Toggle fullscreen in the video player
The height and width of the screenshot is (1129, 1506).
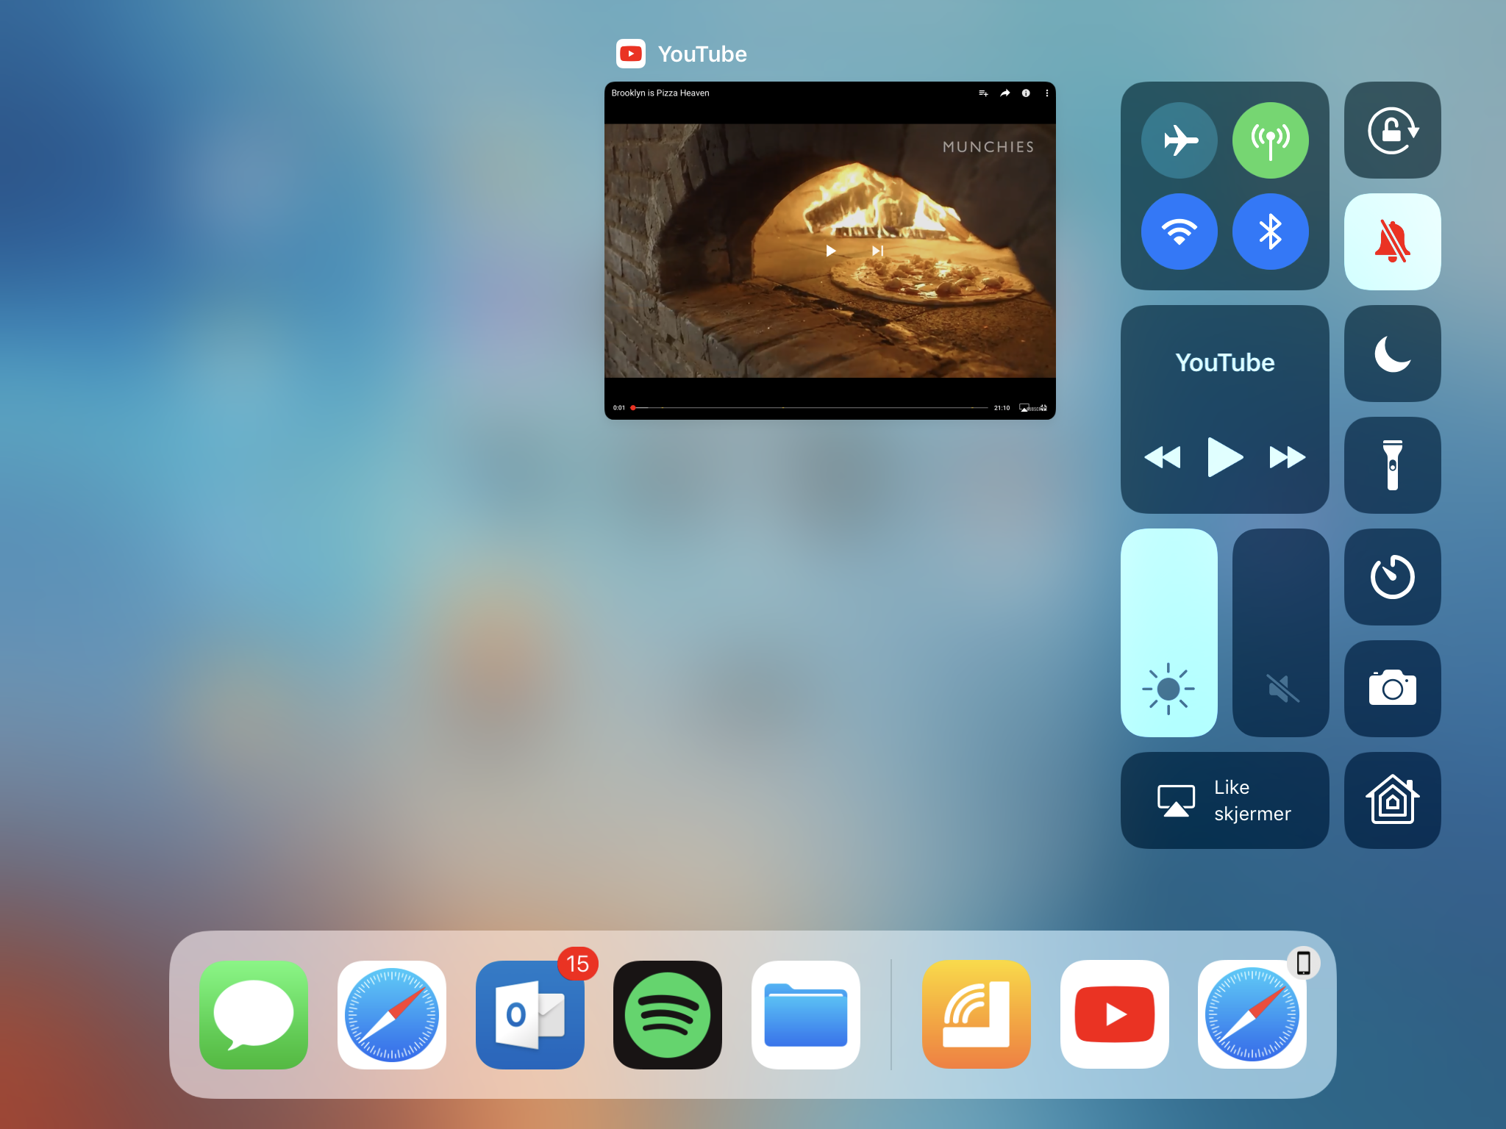coord(1043,407)
